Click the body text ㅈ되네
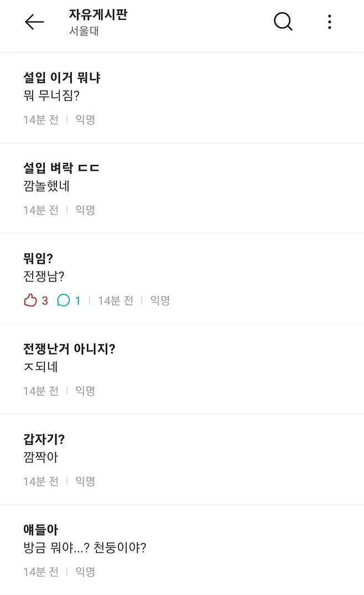 coord(39,367)
